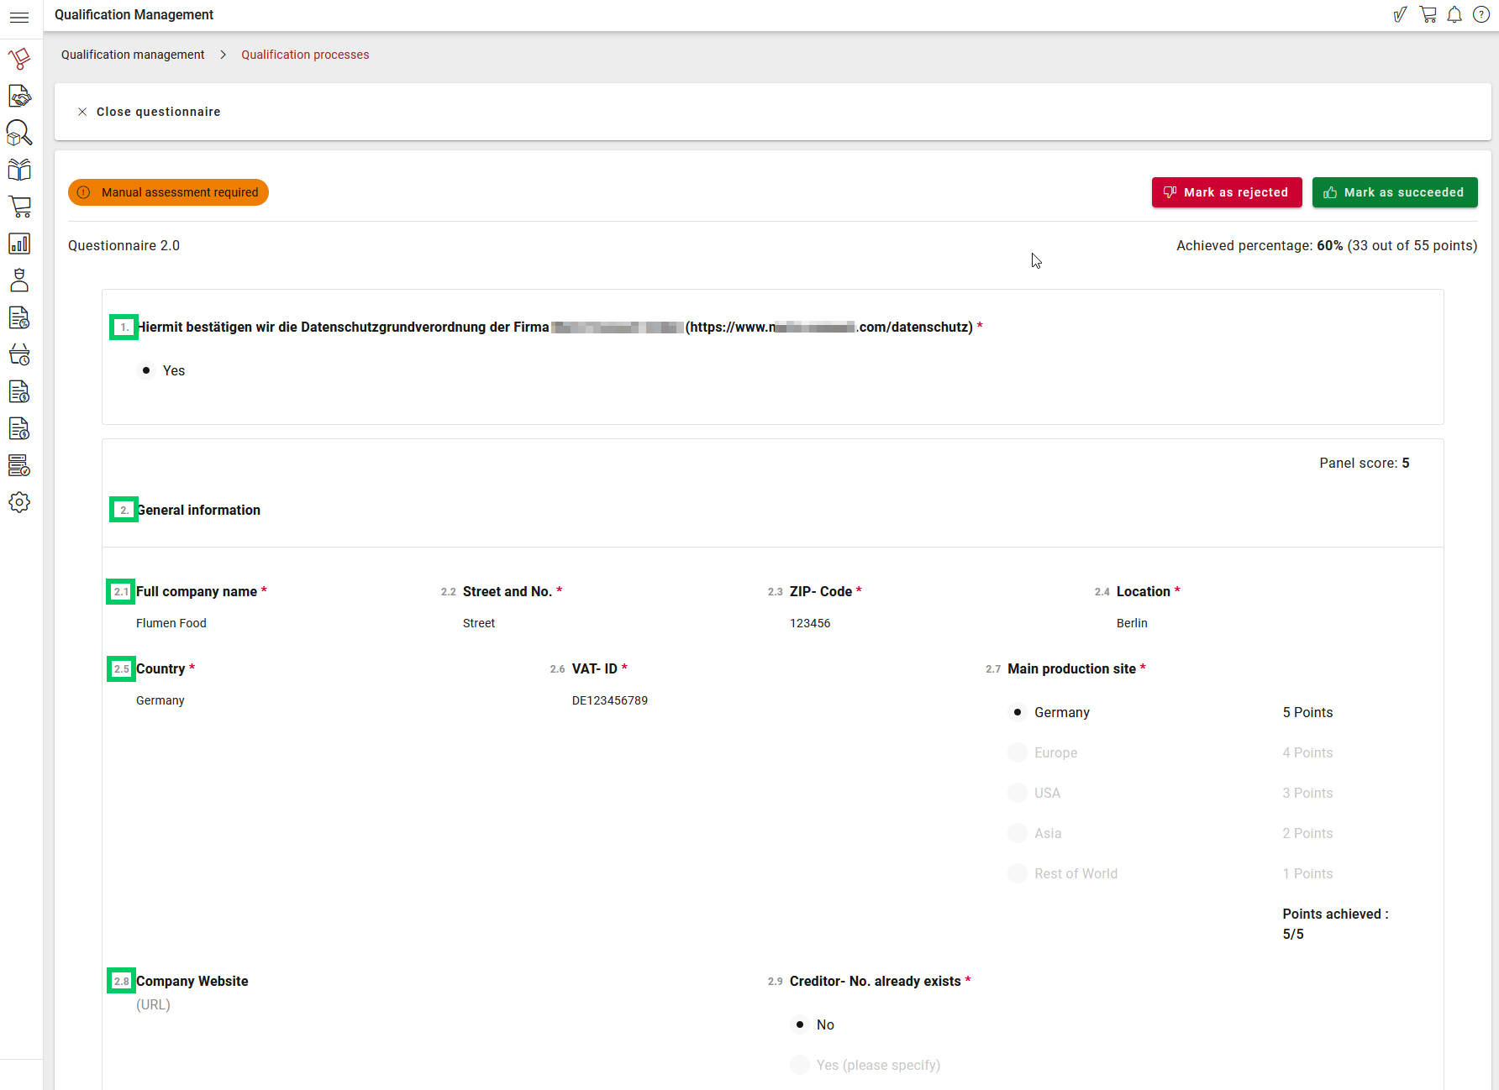Open the open-book catalog sidebar icon

(19, 170)
